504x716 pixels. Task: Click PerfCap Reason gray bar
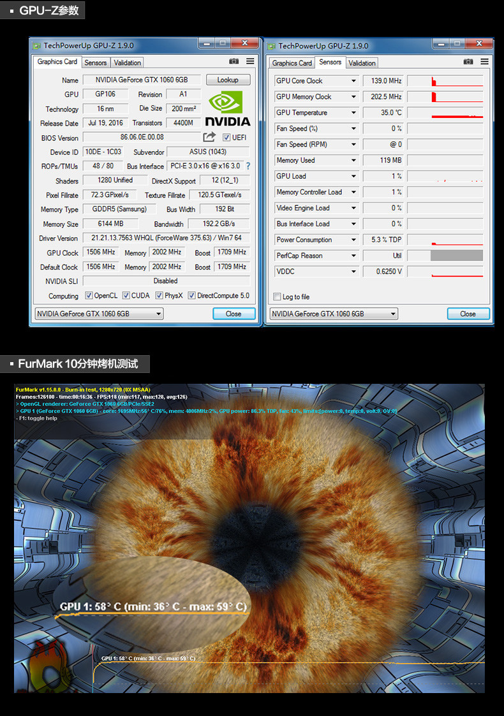(457, 256)
